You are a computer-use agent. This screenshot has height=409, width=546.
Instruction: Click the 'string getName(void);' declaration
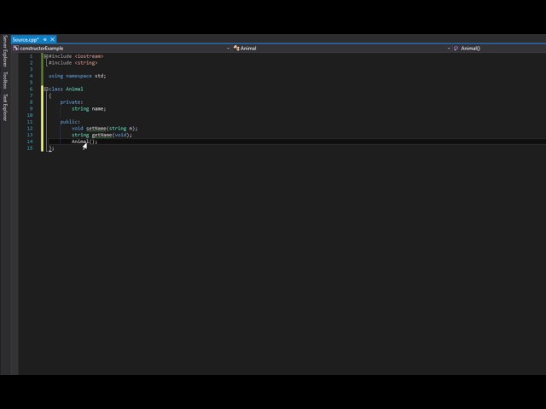click(x=102, y=135)
